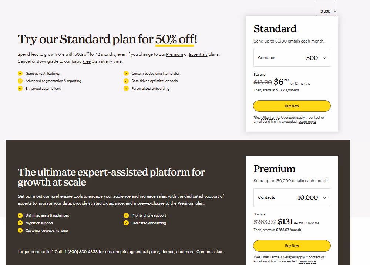Image resolution: width=370 pixels, height=265 pixels.
Task: Click the checkmark icon beside Dedicated onboarding
Action: pos(126,223)
